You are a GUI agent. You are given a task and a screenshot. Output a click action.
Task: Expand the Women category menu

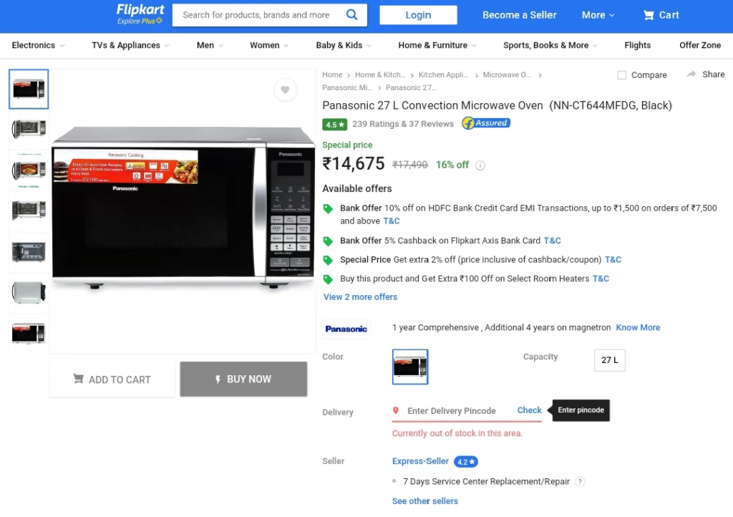point(269,45)
